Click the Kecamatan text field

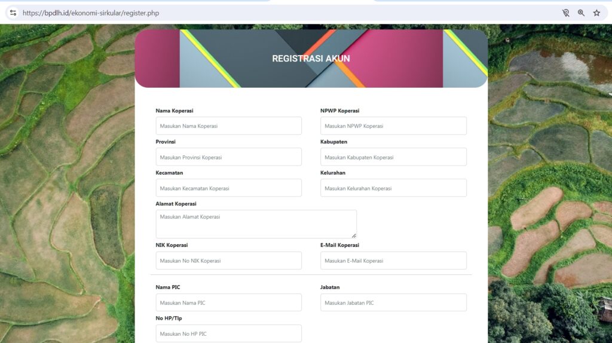click(228, 188)
